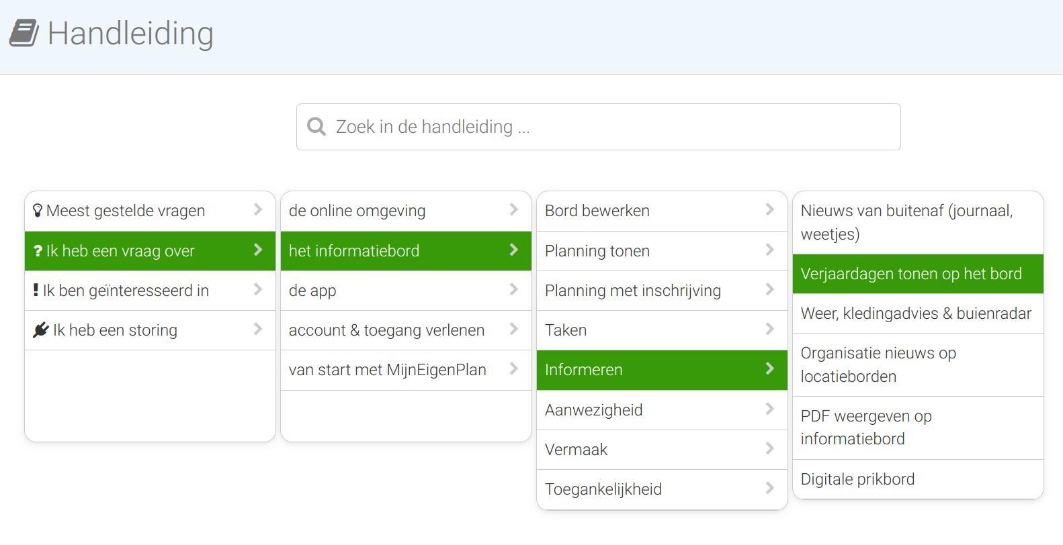Open Weer, kledingadvies & buienradar article
The width and height of the screenshot is (1063, 545).
tap(918, 313)
